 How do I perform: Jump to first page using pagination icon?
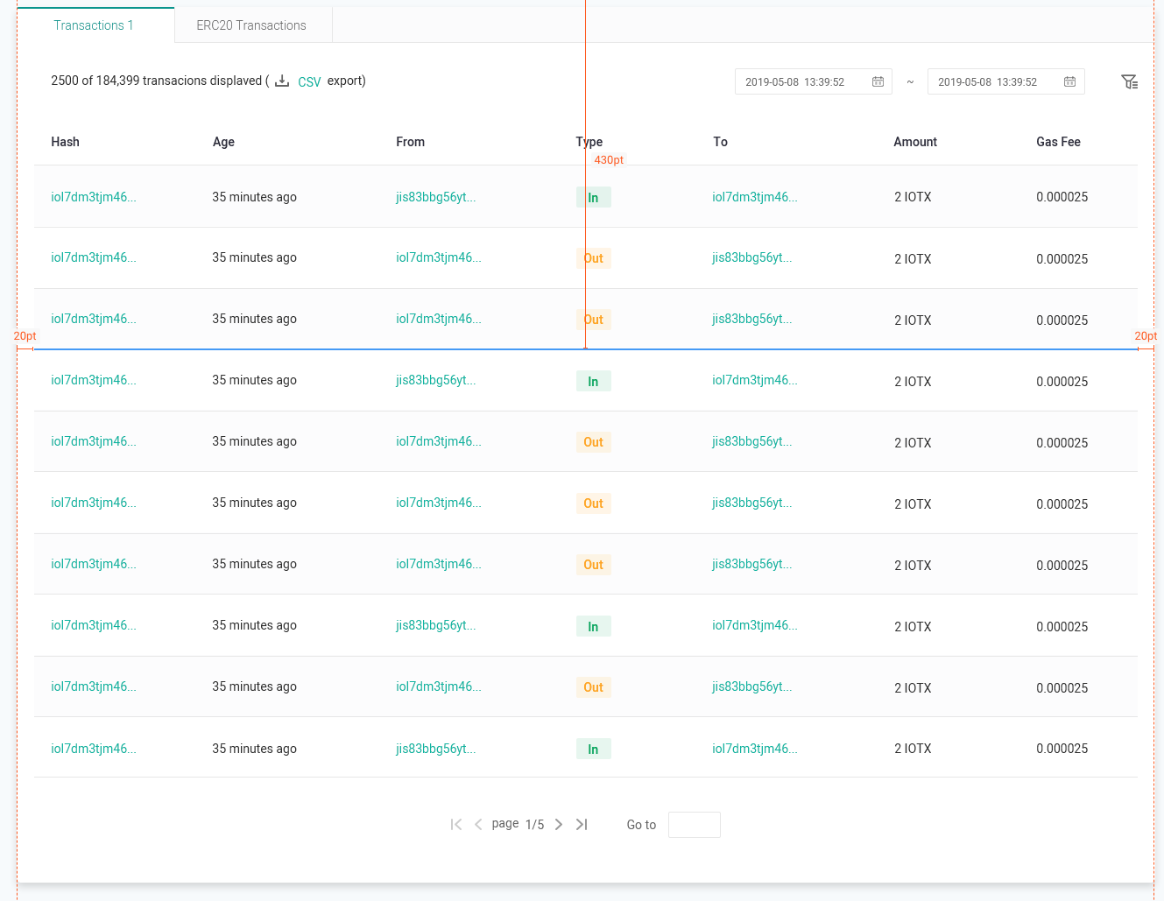[x=455, y=824]
